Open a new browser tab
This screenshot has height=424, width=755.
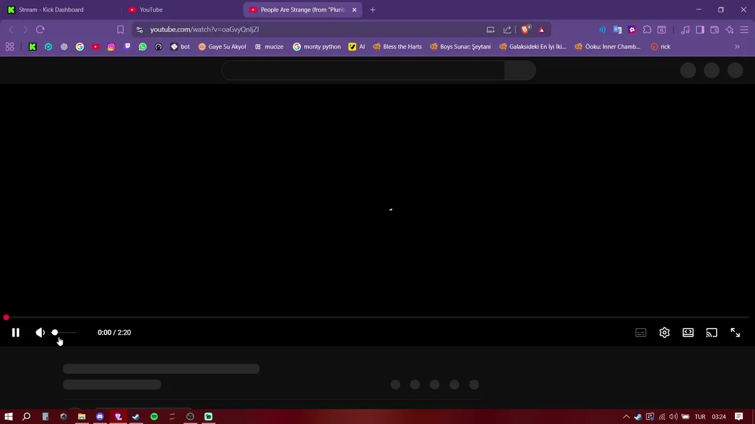[x=372, y=9]
